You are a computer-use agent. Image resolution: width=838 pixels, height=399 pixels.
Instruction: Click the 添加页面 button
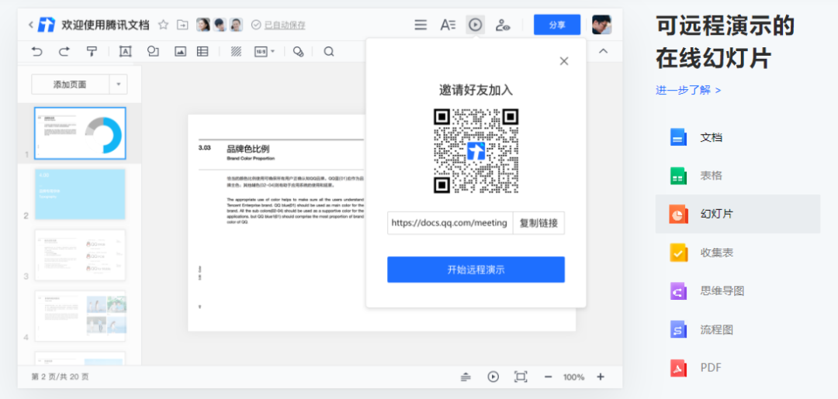tap(70, 84)
